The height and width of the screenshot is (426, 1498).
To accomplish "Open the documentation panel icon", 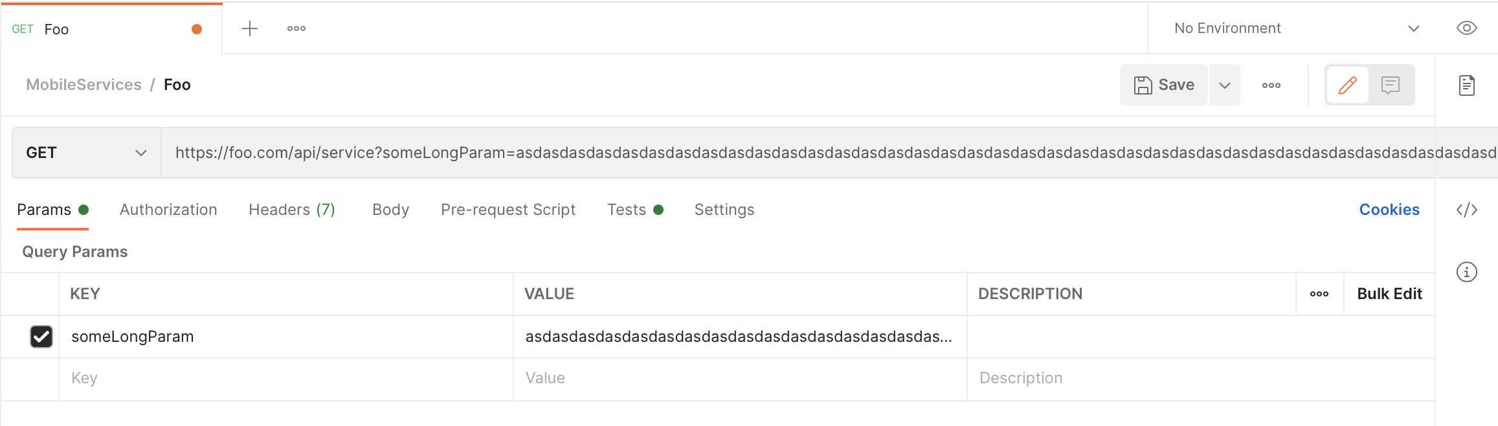I will click(1468, 84).
